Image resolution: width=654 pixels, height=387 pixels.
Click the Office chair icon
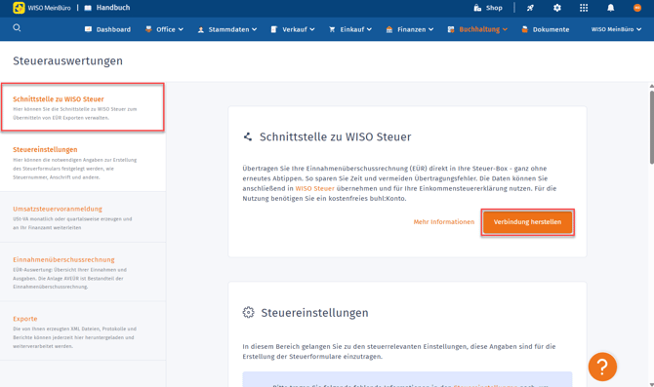click(x=148, y=29)
